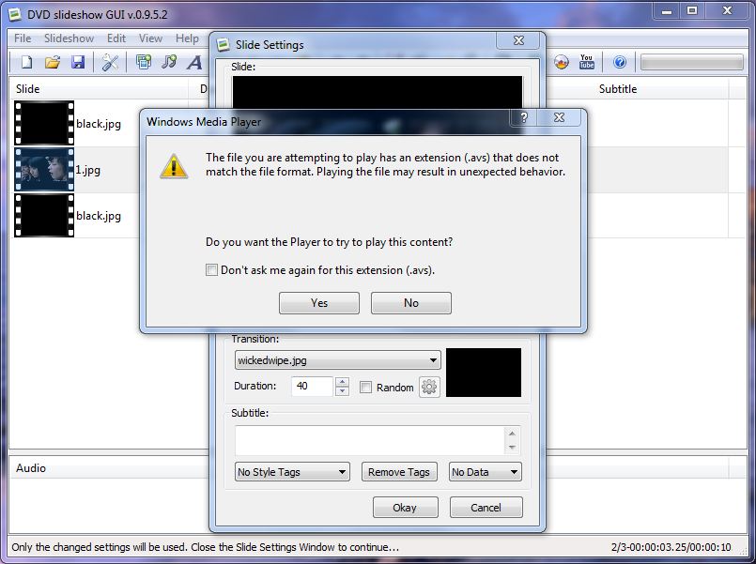The height and width of the screenshot is (564, 756).
Task: Click the status message "Only the changed settings will be used"
Action: point(99,547)
